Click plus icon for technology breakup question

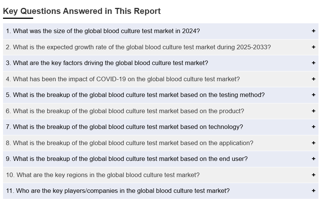pyautogui.click(x=313, y=127)
